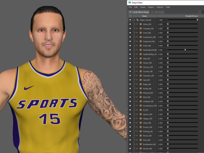Click the Player_Facials weight value field 1.000
Image resolution: width=204 pixels, height=153 pixels.
coord(162,20)
